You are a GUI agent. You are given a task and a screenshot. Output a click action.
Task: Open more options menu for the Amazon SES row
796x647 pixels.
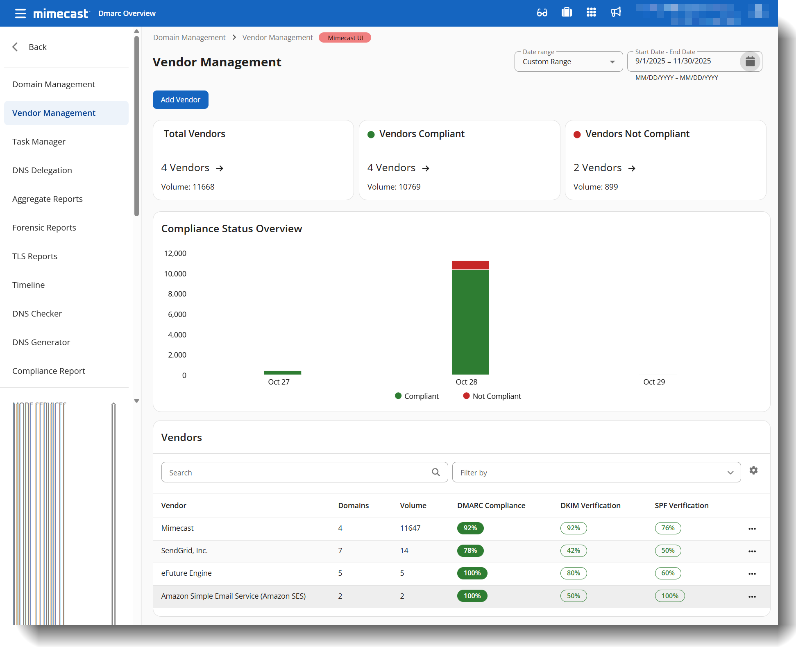[752, 597]
